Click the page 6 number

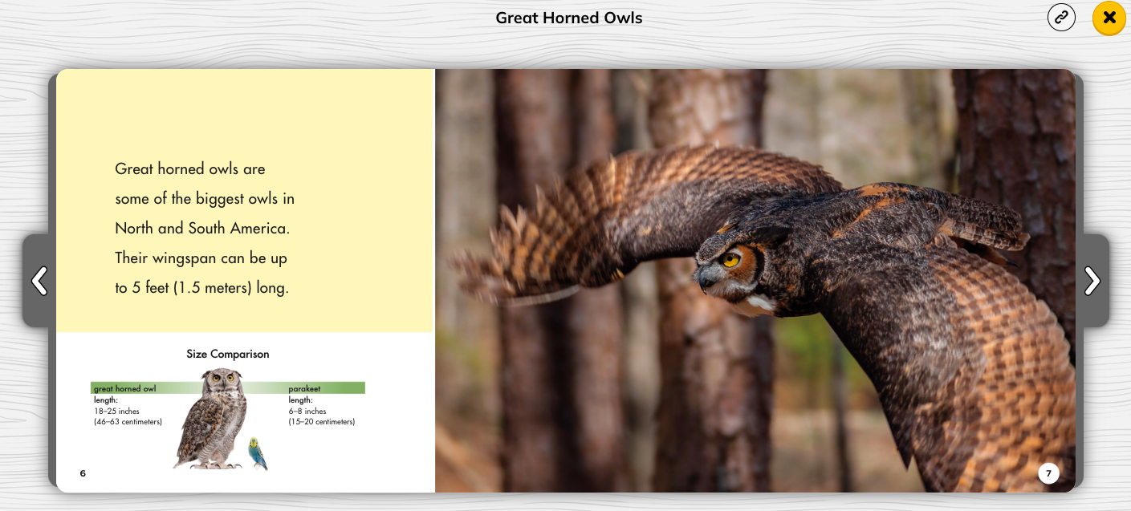pyautogui.click(x=83, y=473)
